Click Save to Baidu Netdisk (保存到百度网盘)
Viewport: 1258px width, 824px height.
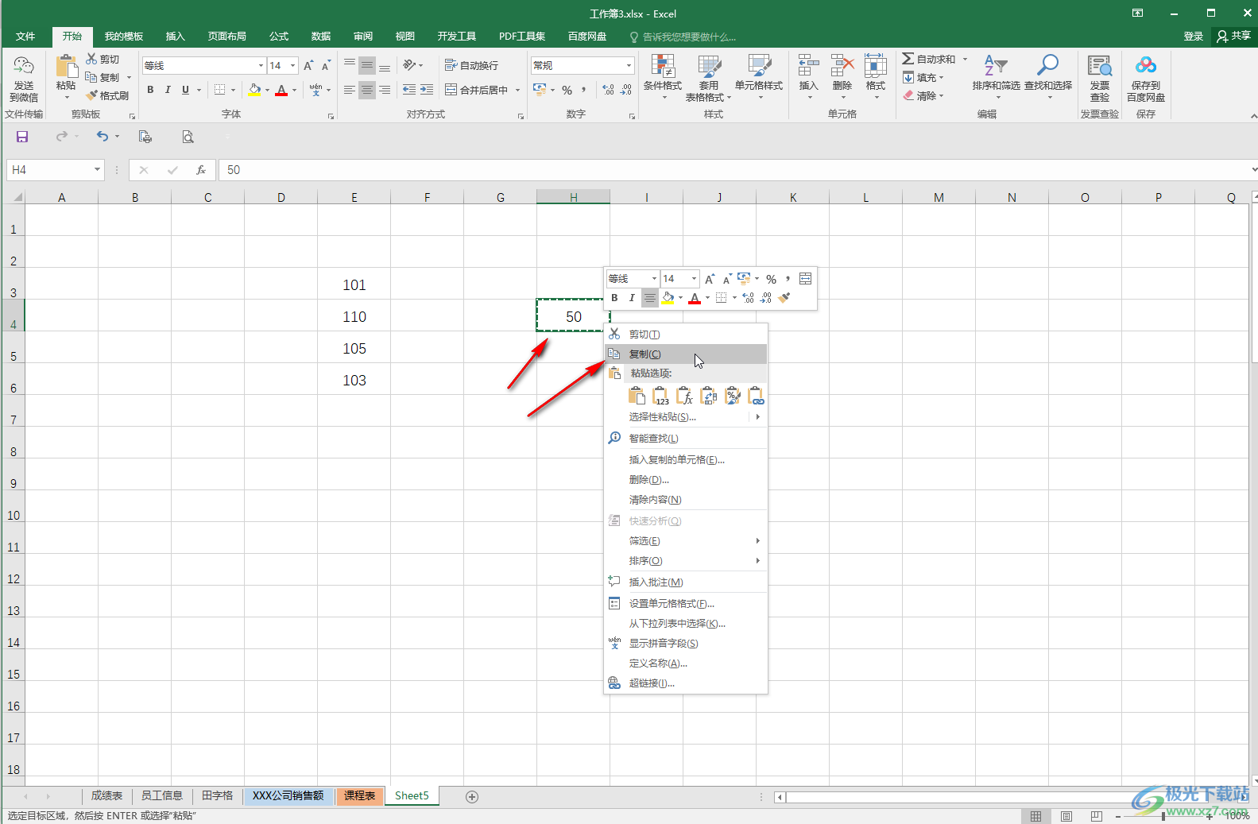(1146, 78)
